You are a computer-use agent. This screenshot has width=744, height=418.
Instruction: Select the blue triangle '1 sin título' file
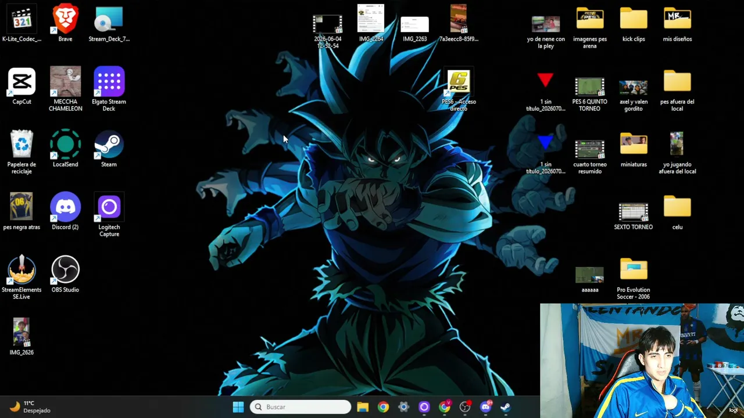pos(546,154)
